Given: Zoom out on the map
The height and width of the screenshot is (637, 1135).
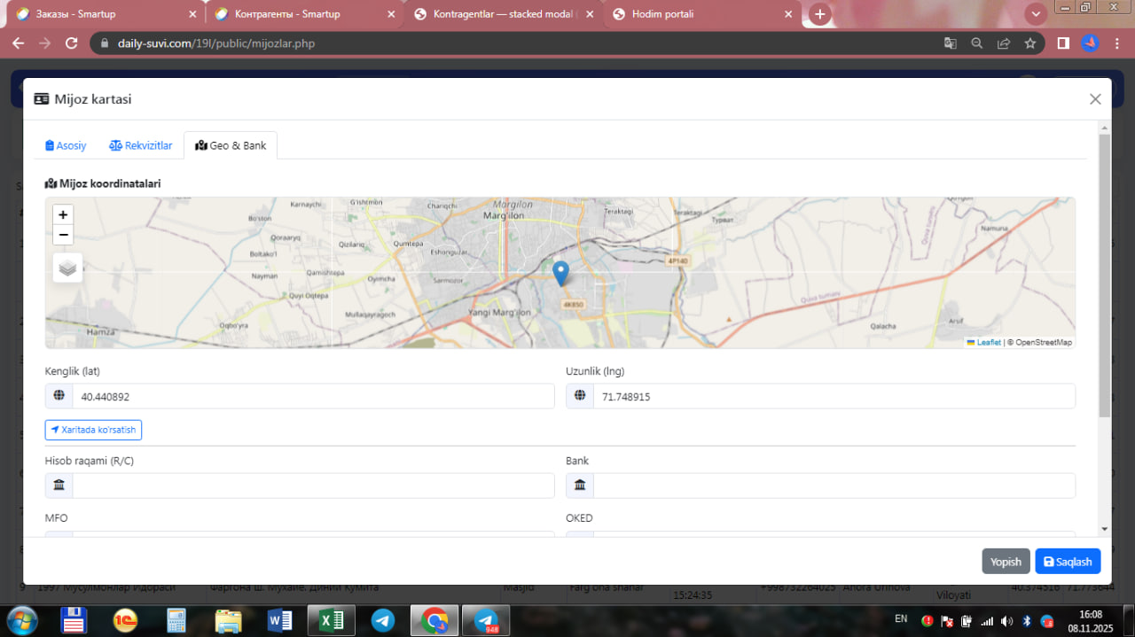Looking at the screenshot, I should click(x=63, y=235).
